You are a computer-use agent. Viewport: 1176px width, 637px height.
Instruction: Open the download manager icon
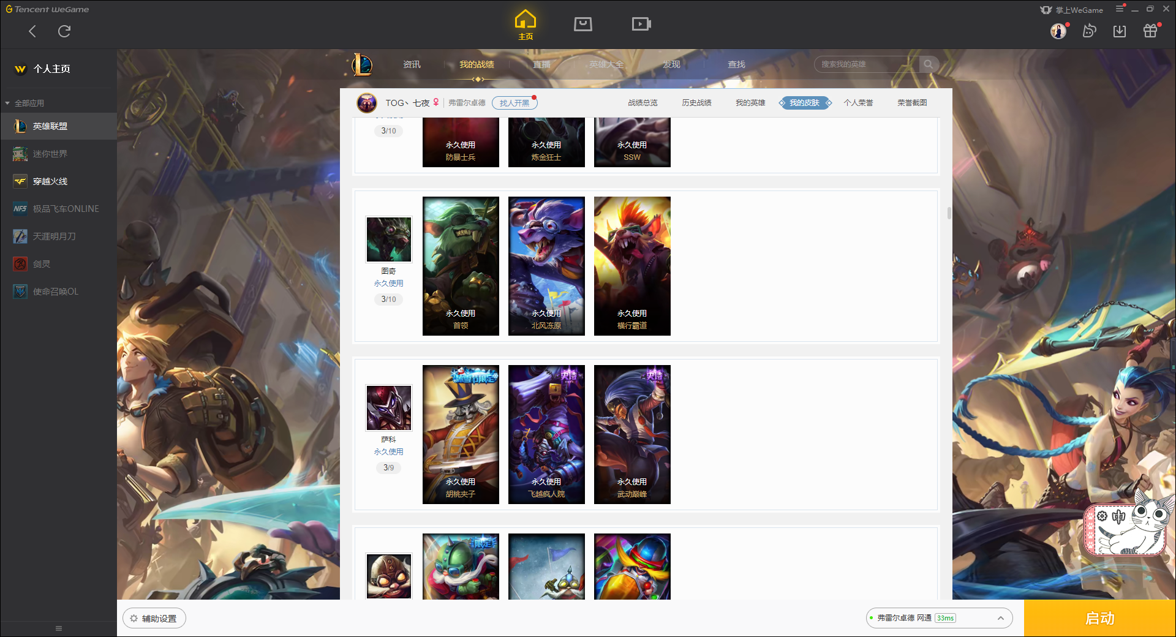[1120, 31]
